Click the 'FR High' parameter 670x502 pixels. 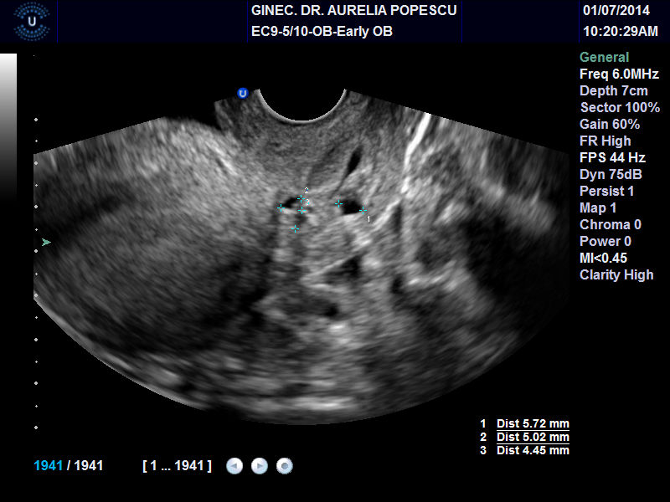605,141
